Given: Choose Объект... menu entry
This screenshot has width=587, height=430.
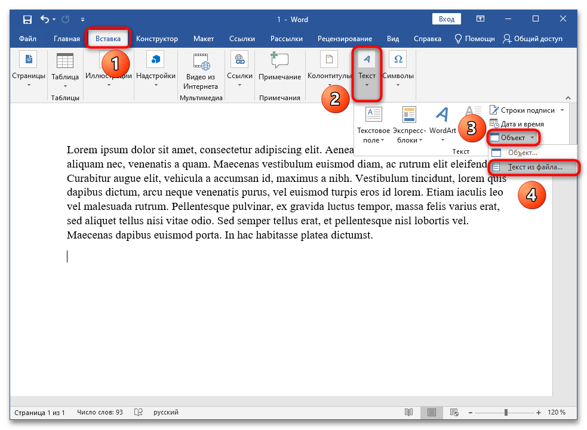Looking at the screenshot, I should pos(532,153).
